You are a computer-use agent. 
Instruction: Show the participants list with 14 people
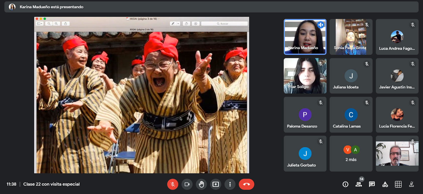[x=359, y=184]
